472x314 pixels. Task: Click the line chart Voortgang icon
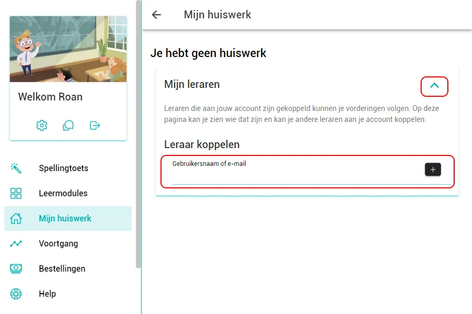click(16, 243)
